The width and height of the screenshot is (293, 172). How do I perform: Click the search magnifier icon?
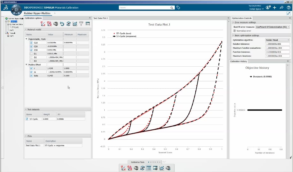pyautogui.click(x=172, y=8)
